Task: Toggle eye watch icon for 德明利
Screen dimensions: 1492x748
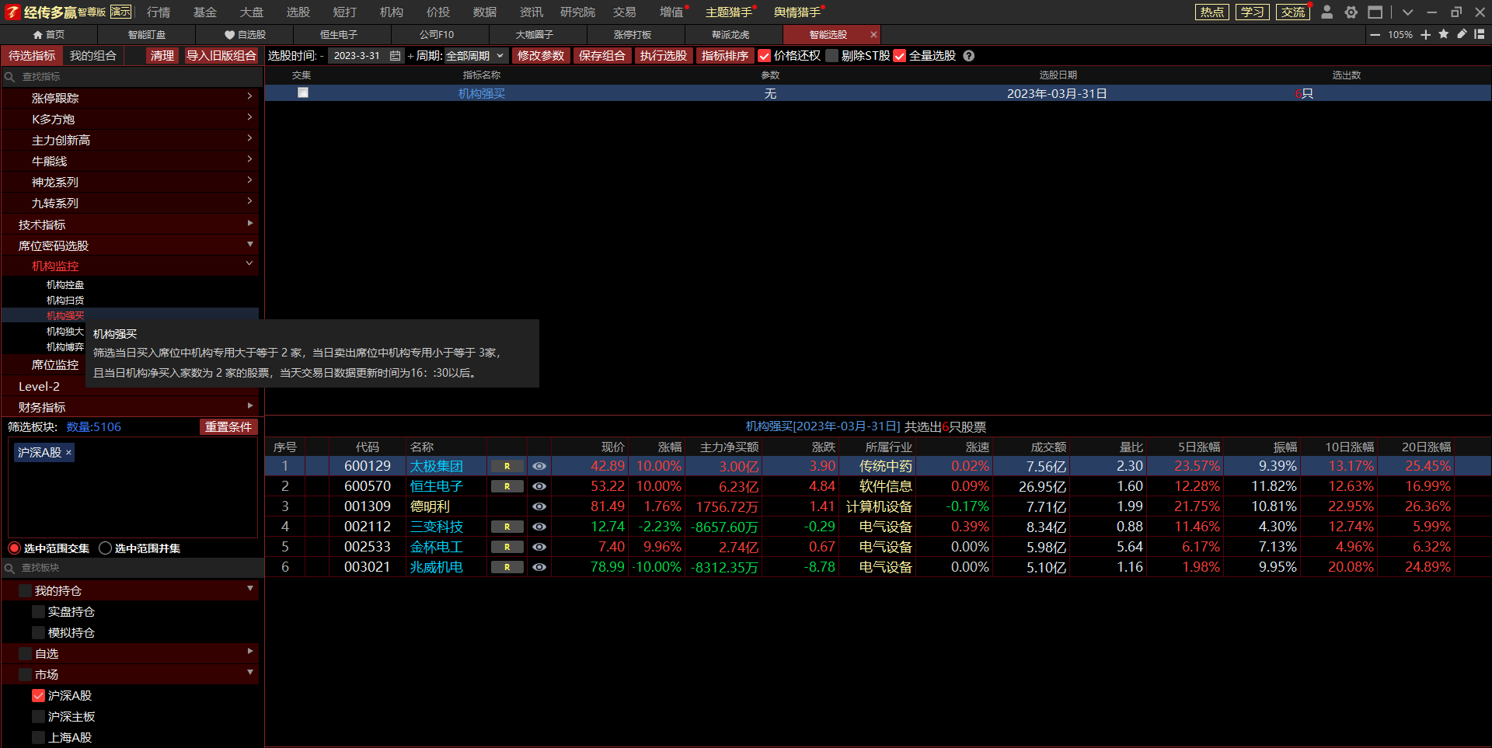Action: (539, 506)
